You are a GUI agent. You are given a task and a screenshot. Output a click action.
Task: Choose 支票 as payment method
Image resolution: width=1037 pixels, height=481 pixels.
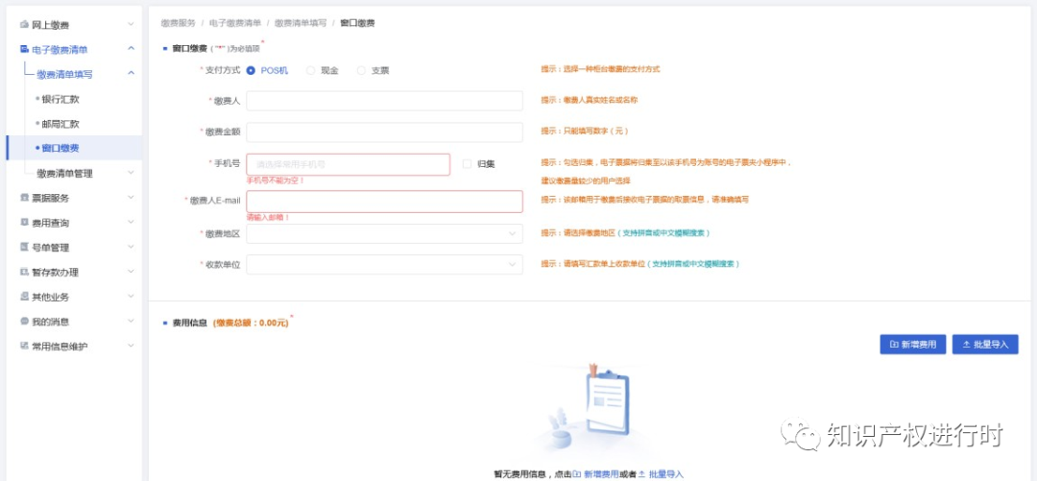tap(361, 70)
